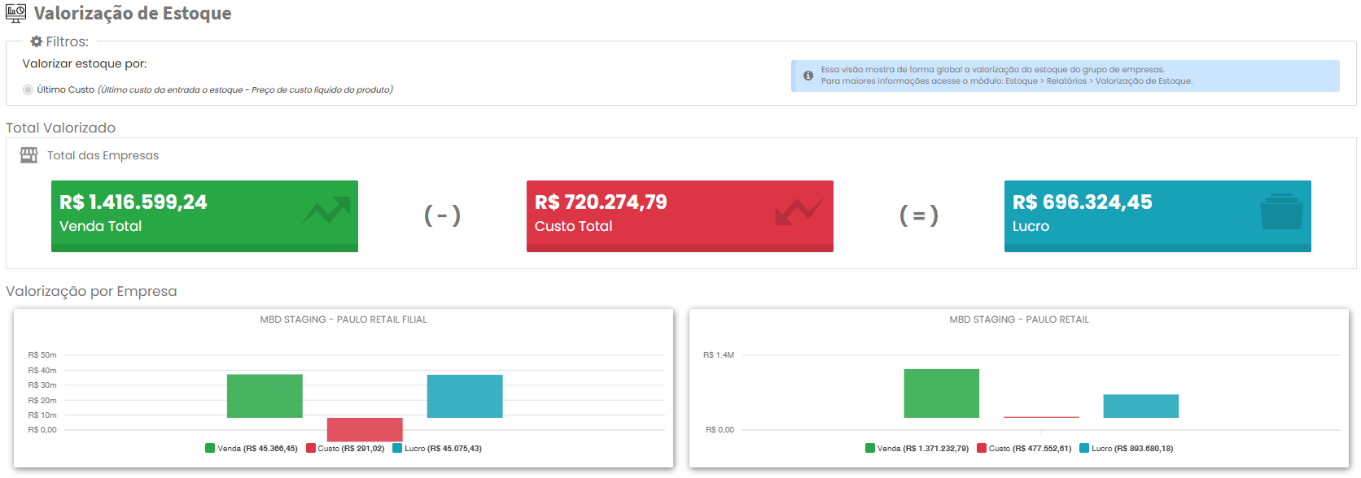1361x478 pixels.
Task: Click the downward trend arrow on Custo Total
Action: (x=799, y=211)
